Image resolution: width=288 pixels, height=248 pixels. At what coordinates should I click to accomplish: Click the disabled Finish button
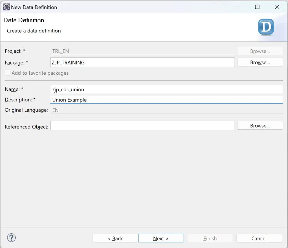pos(210,238)
